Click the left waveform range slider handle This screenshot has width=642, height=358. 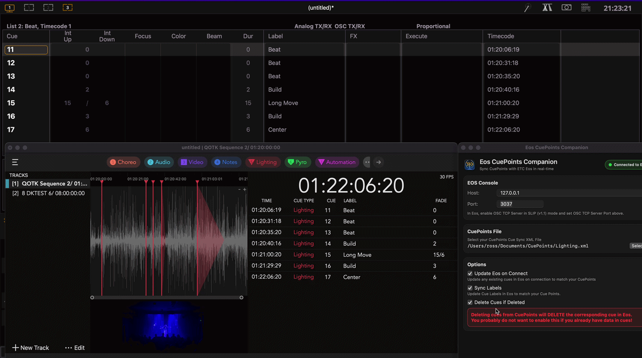(92, 297)
